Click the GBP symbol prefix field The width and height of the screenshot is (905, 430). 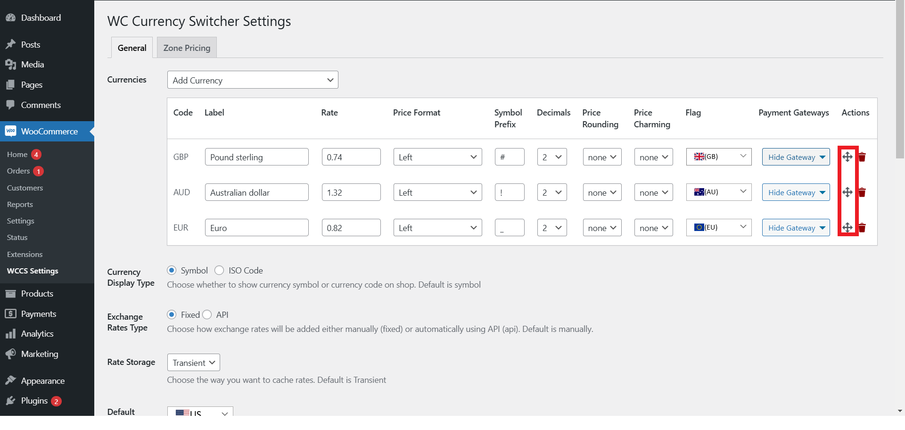510,157
